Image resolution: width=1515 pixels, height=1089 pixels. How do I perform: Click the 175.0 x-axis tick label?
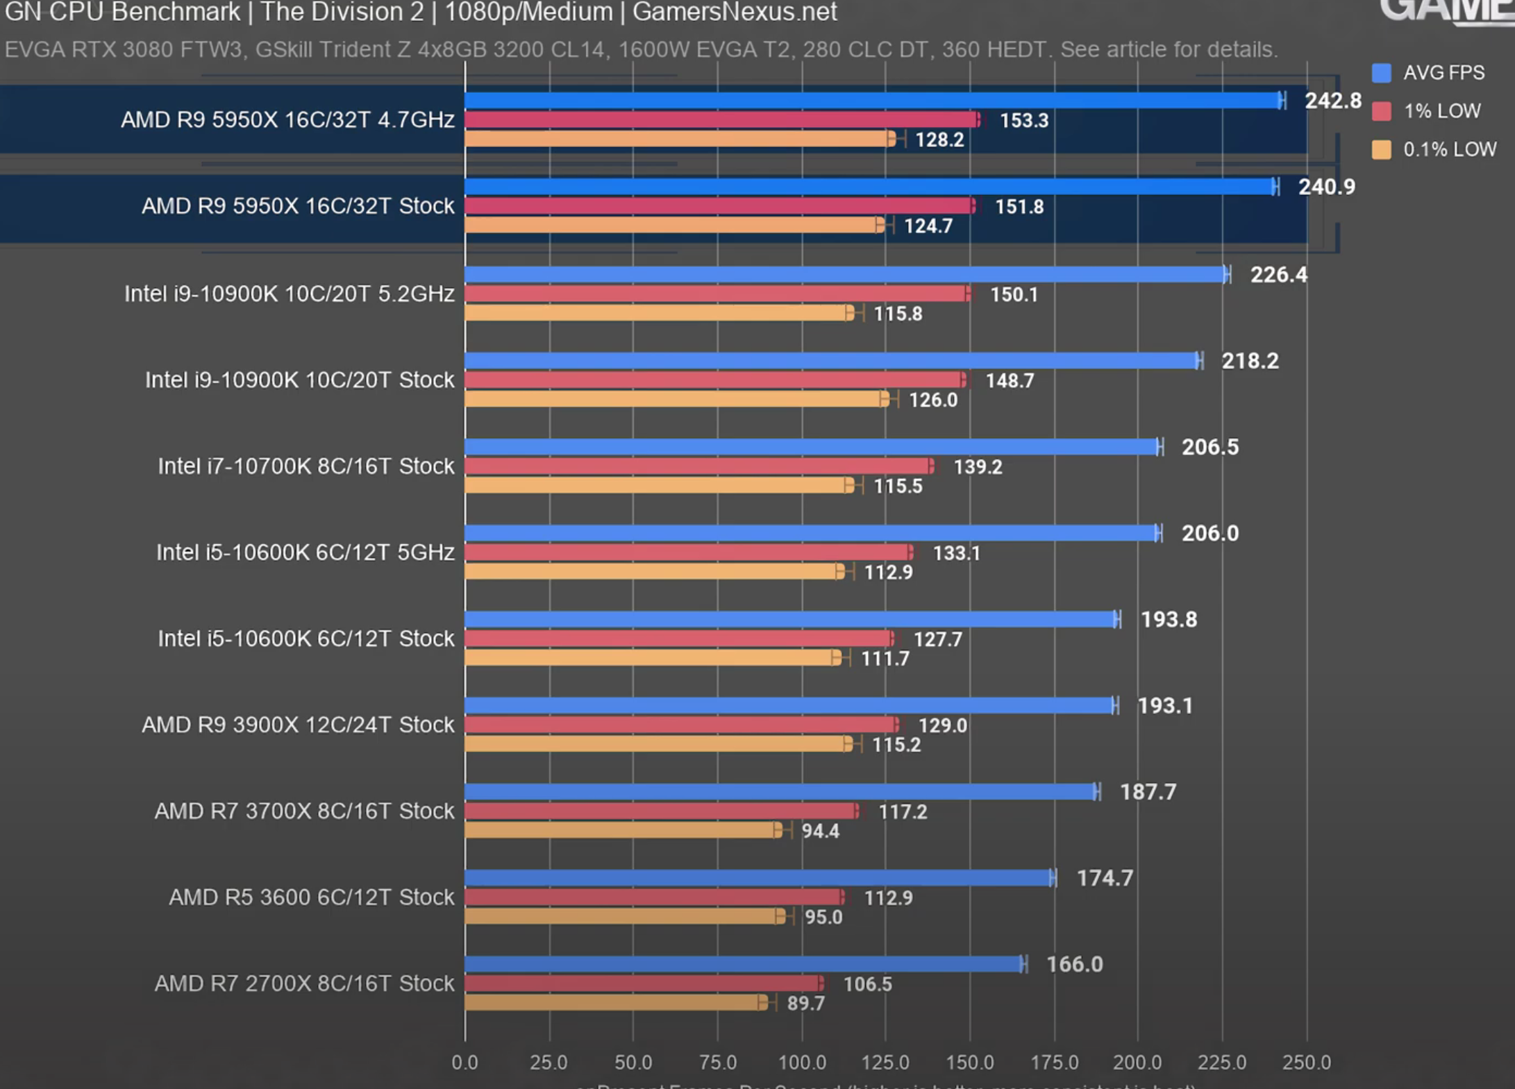(1054, 1063)
